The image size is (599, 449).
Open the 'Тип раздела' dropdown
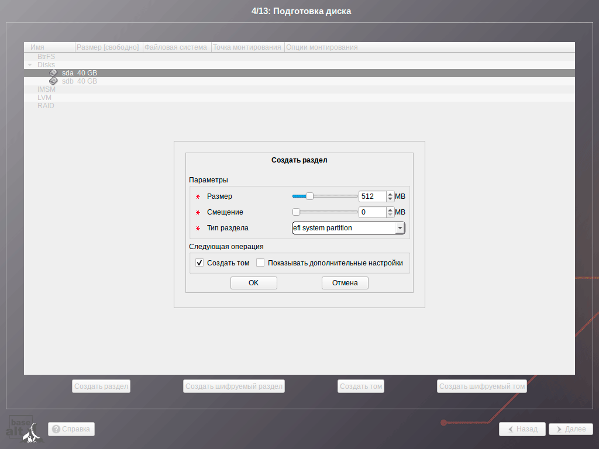[x=348, y=228]
